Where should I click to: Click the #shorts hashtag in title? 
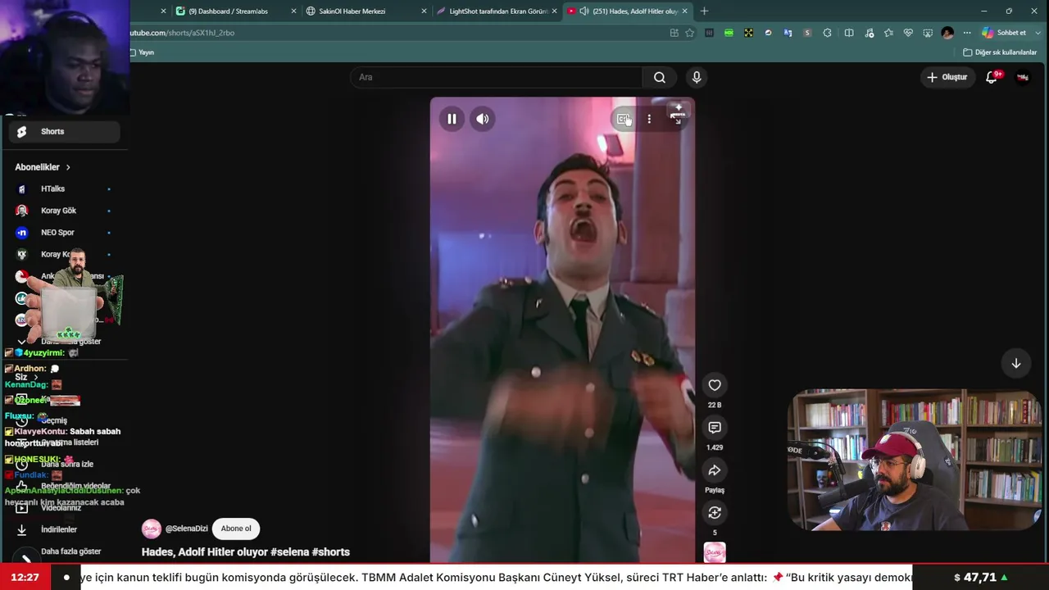pyautogui.click(x=331, y=552)
